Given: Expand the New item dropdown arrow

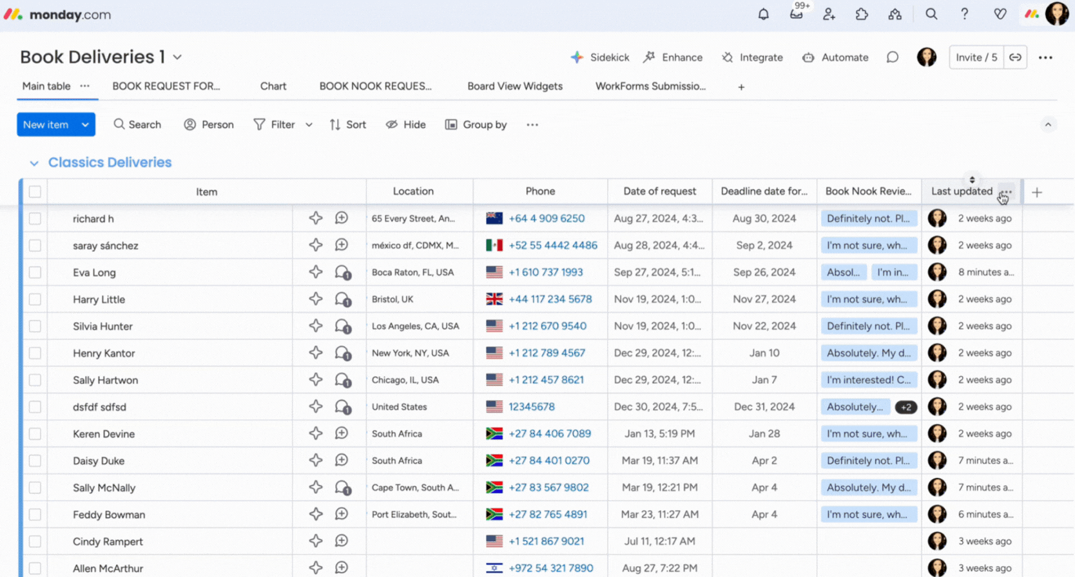Looking at the screenshot, I should (85, 124).
